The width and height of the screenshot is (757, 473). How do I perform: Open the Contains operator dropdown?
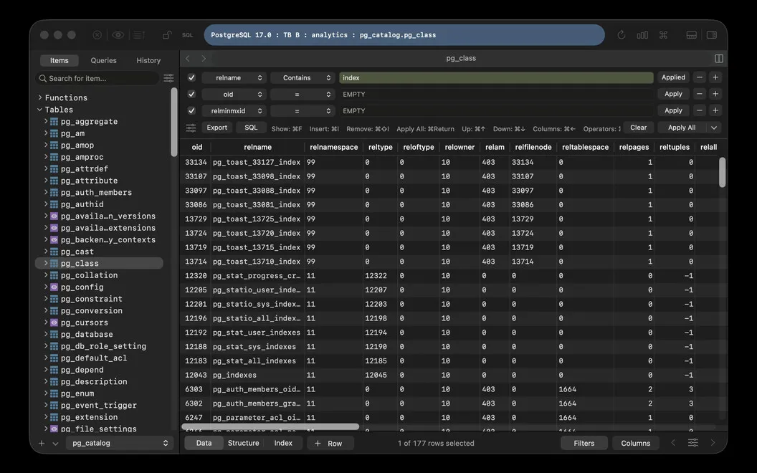click(303, 77)
